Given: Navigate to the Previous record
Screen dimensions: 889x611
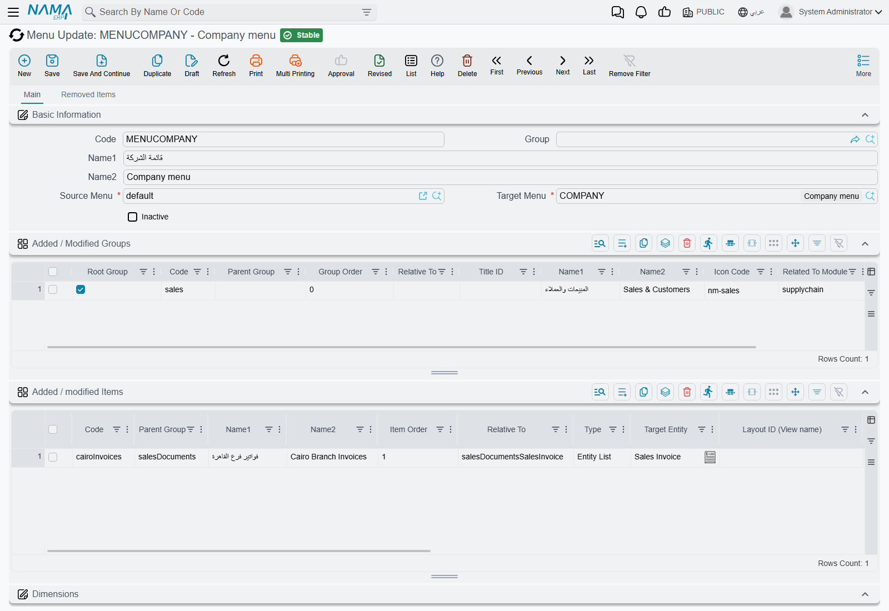Looking at the screenshot, I should (530, 64).
